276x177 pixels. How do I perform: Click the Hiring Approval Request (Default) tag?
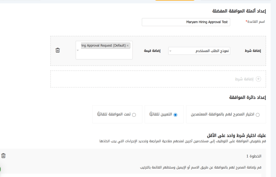point(103,46)
